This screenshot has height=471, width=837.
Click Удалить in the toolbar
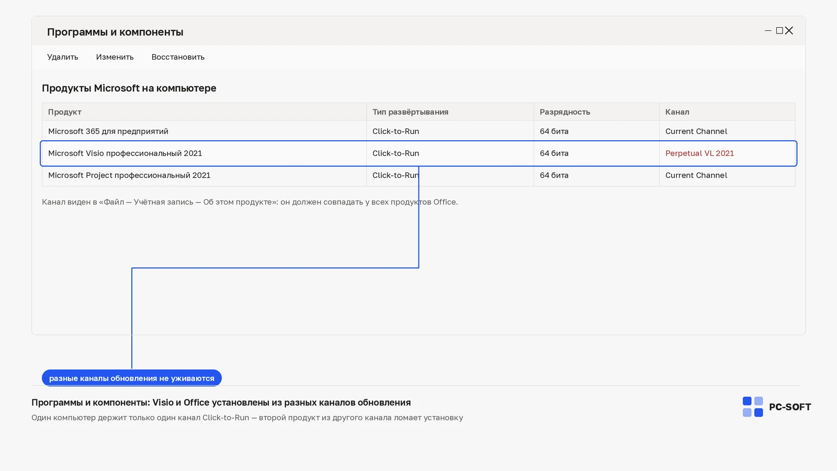(x=63, y=57)
